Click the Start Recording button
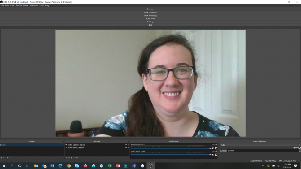The height and width of the screenshot is (169, 301). pyautogui.click(x=150, y=16)
